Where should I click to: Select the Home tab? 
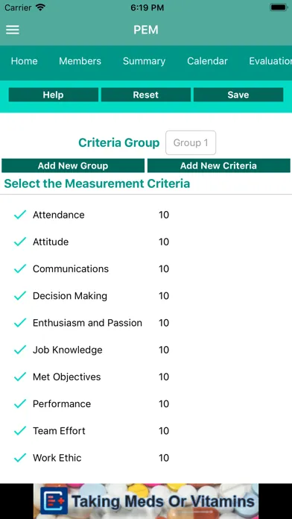24,61
